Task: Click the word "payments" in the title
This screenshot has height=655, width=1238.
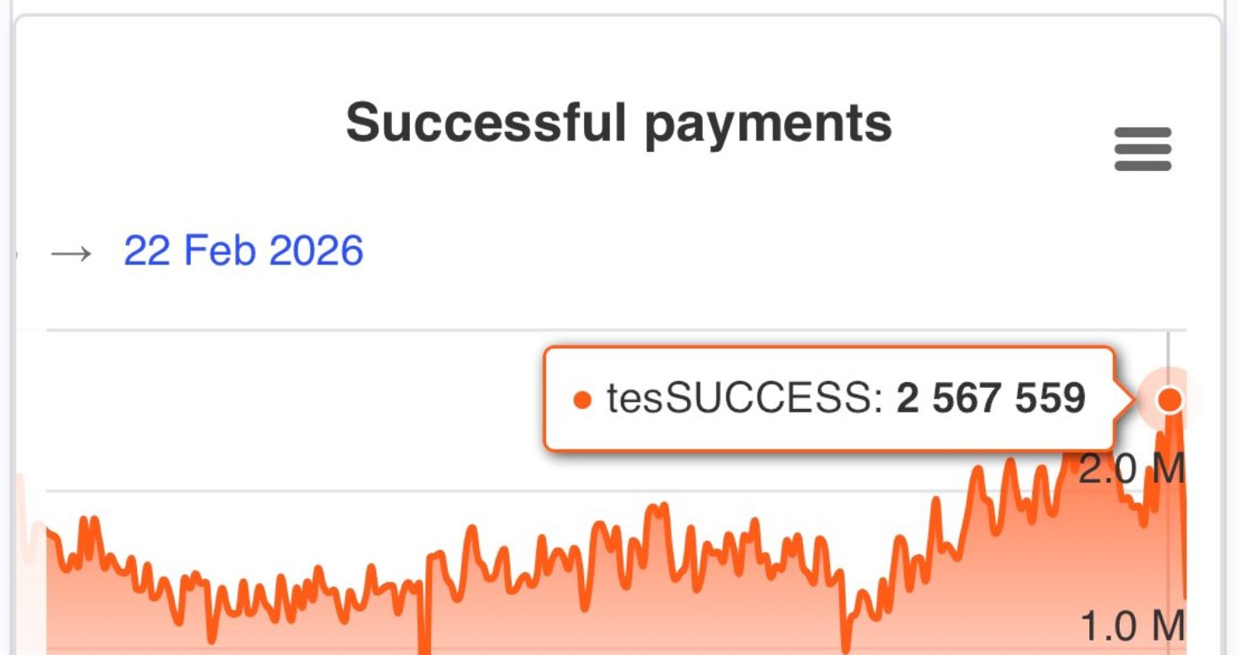Action: click(x=767, y=124)
